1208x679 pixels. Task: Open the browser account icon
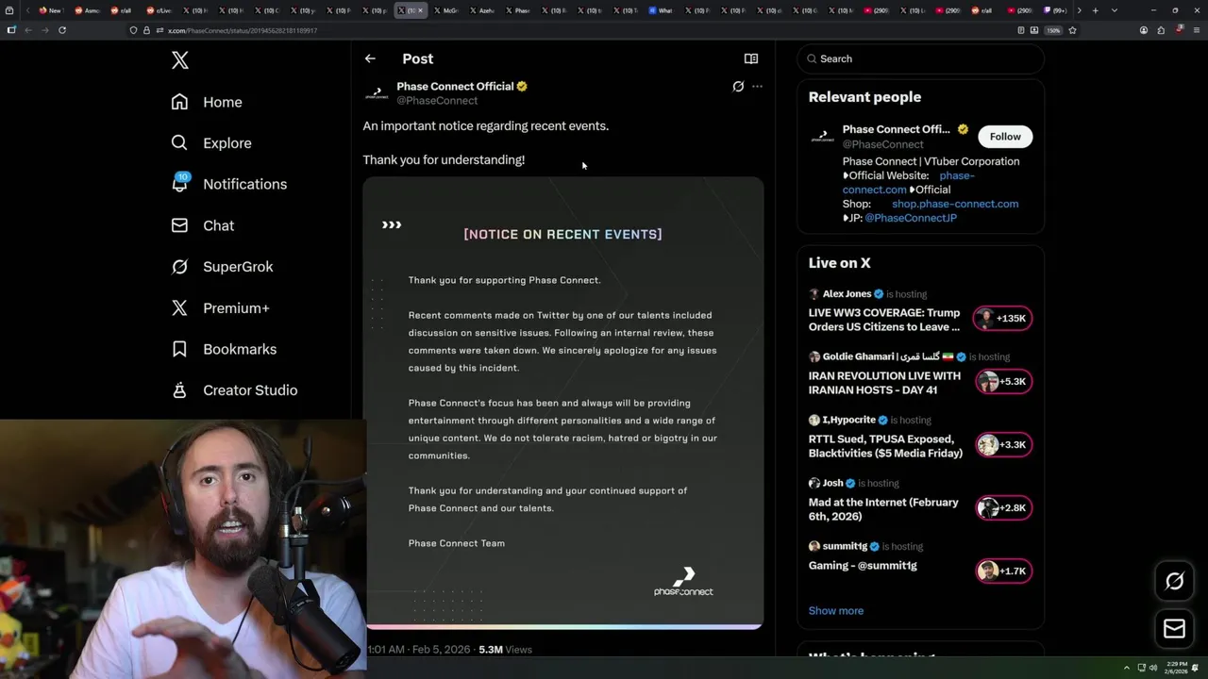pos(1144,30)
